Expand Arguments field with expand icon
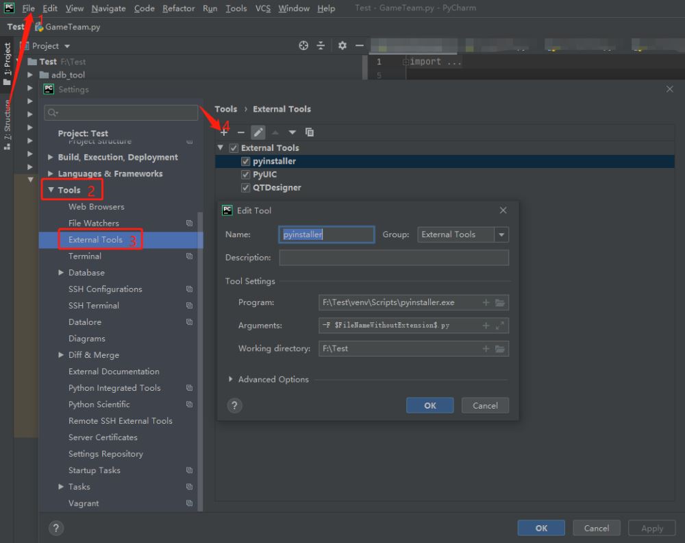Viewport: 685px width, 543px height. pyautogui.click(x=500, y=326)
